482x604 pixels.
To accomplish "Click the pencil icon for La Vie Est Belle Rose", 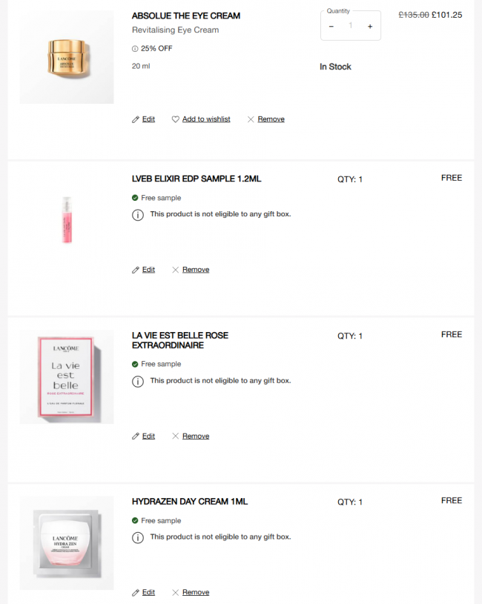I will click(136, 437).
